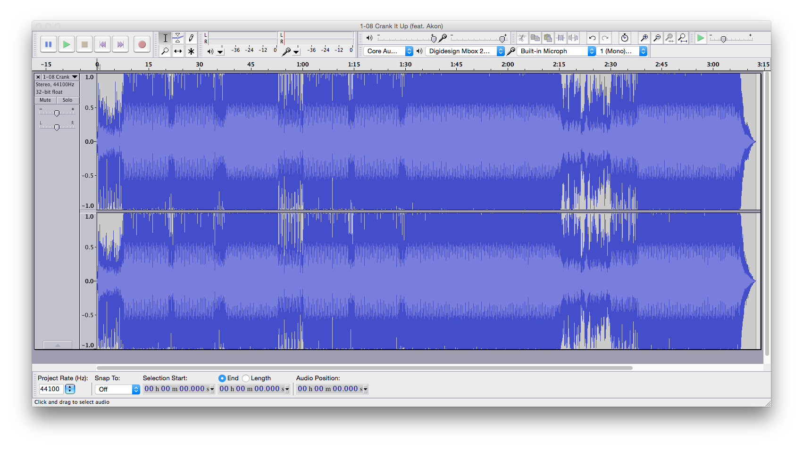Image resolution: width=803 pixels, height=450 pixels.
Task: Adjust the track gain slider
Action: (x=57, y=113)
